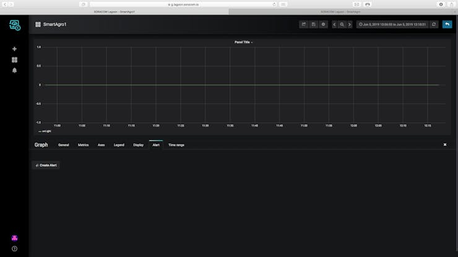Image resolution: width=458 pixels, height=257 pixels.
Task: Open the Create plus menu in sidebar
Action: [x=14, y=49]
